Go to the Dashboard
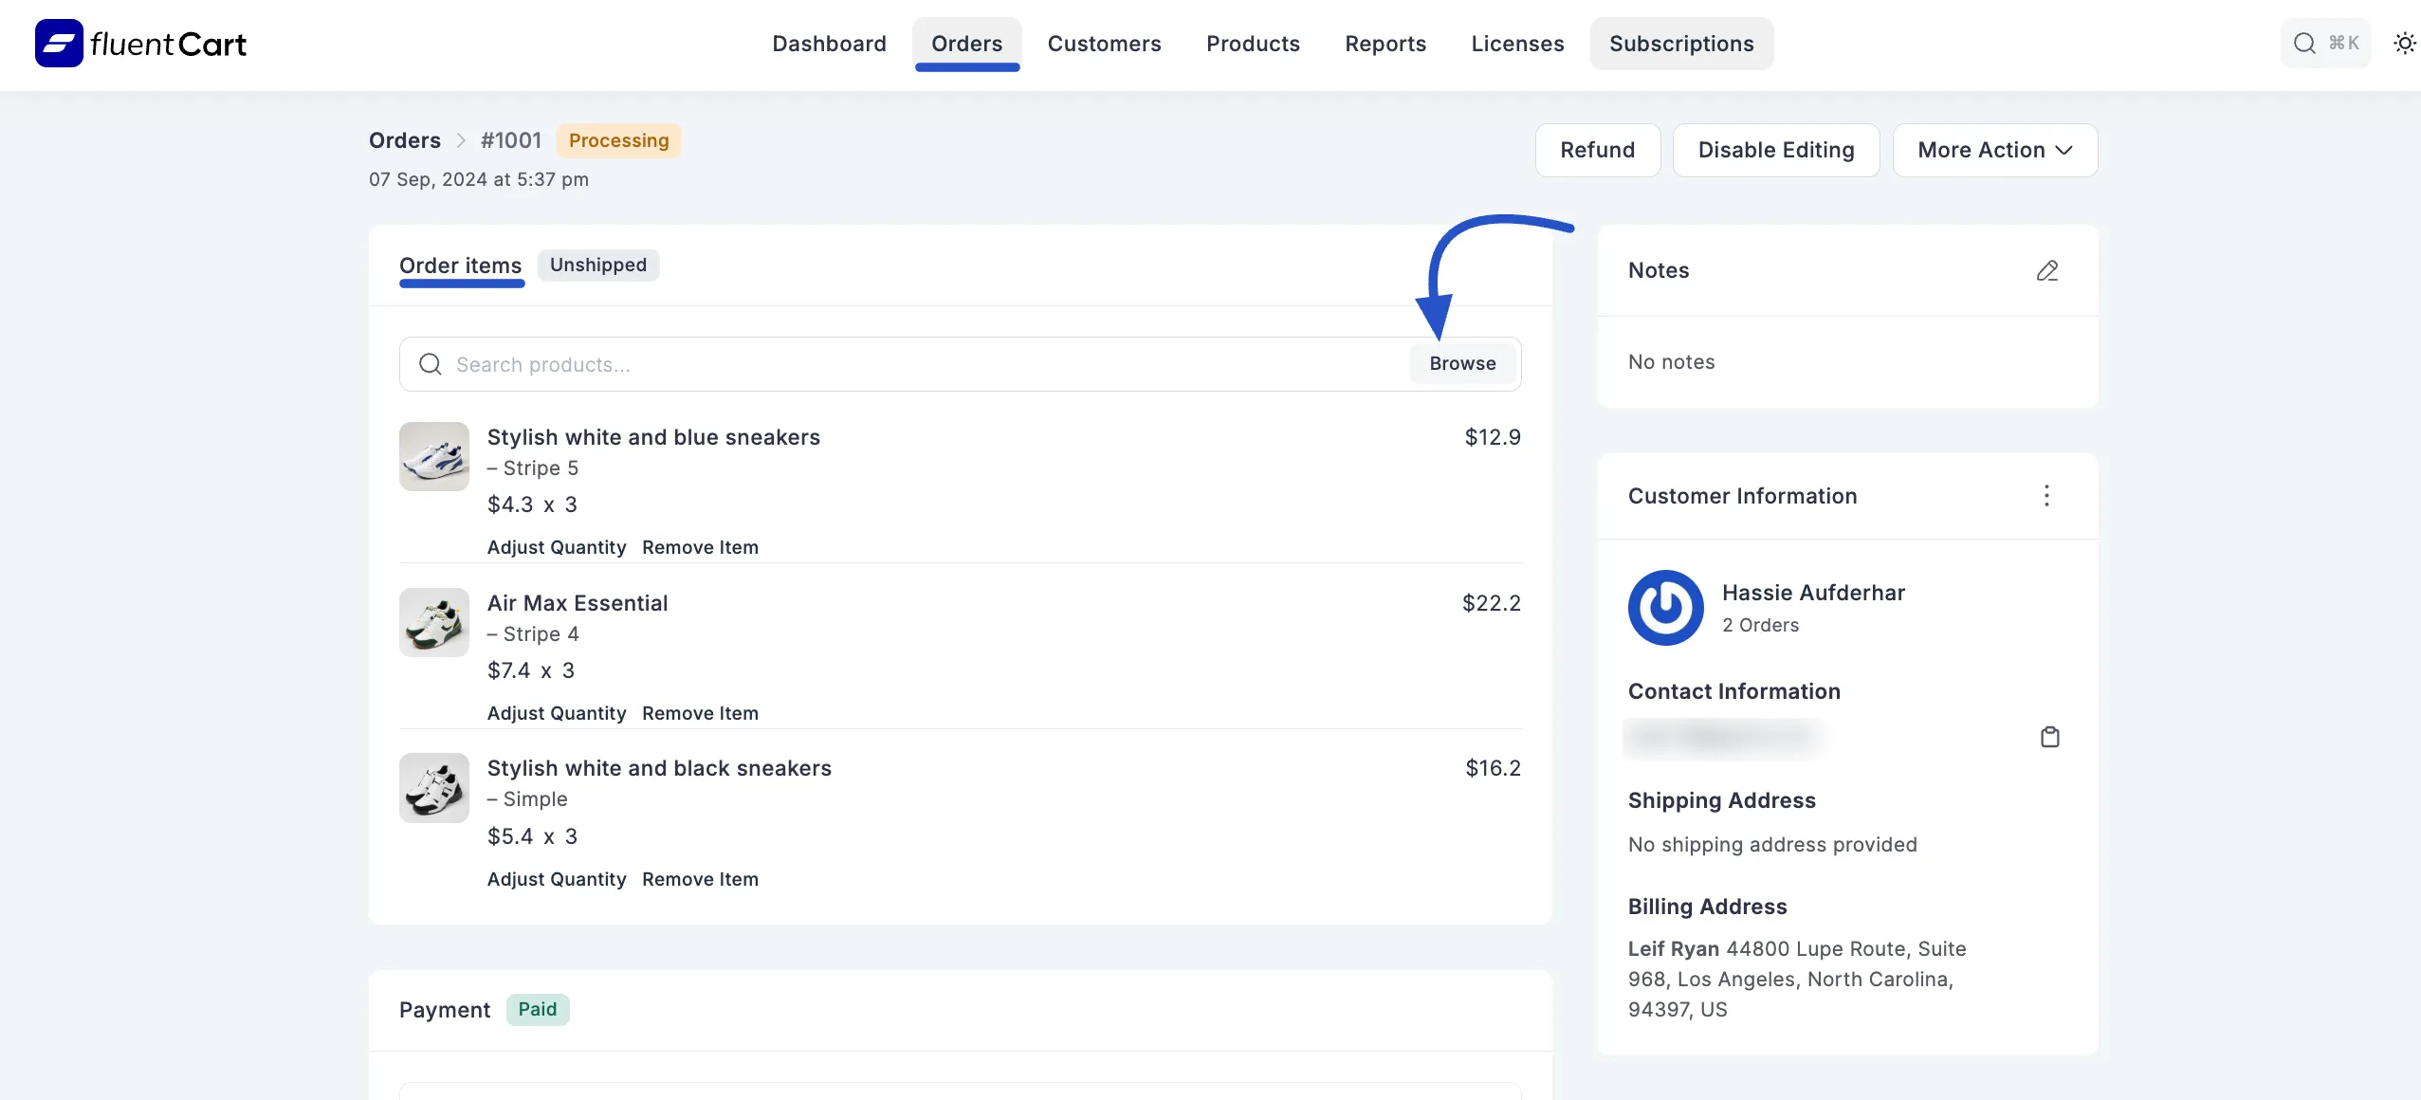 pyautogui.click(x=829, y=43)
